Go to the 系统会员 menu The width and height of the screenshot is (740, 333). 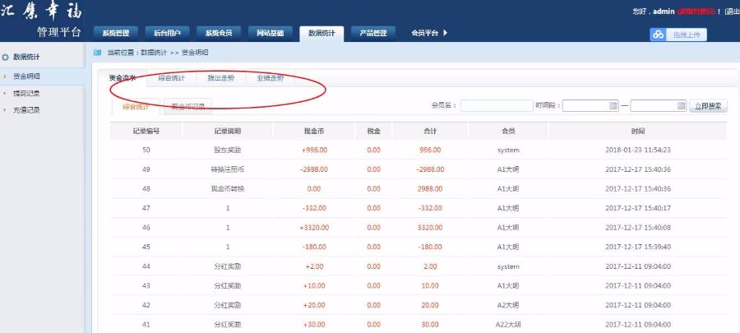[218, 33]
